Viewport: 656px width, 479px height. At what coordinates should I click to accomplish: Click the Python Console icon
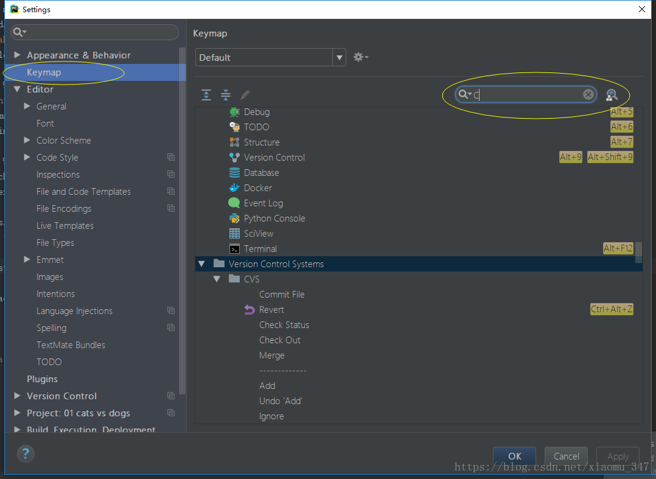(x=234, y=219)
